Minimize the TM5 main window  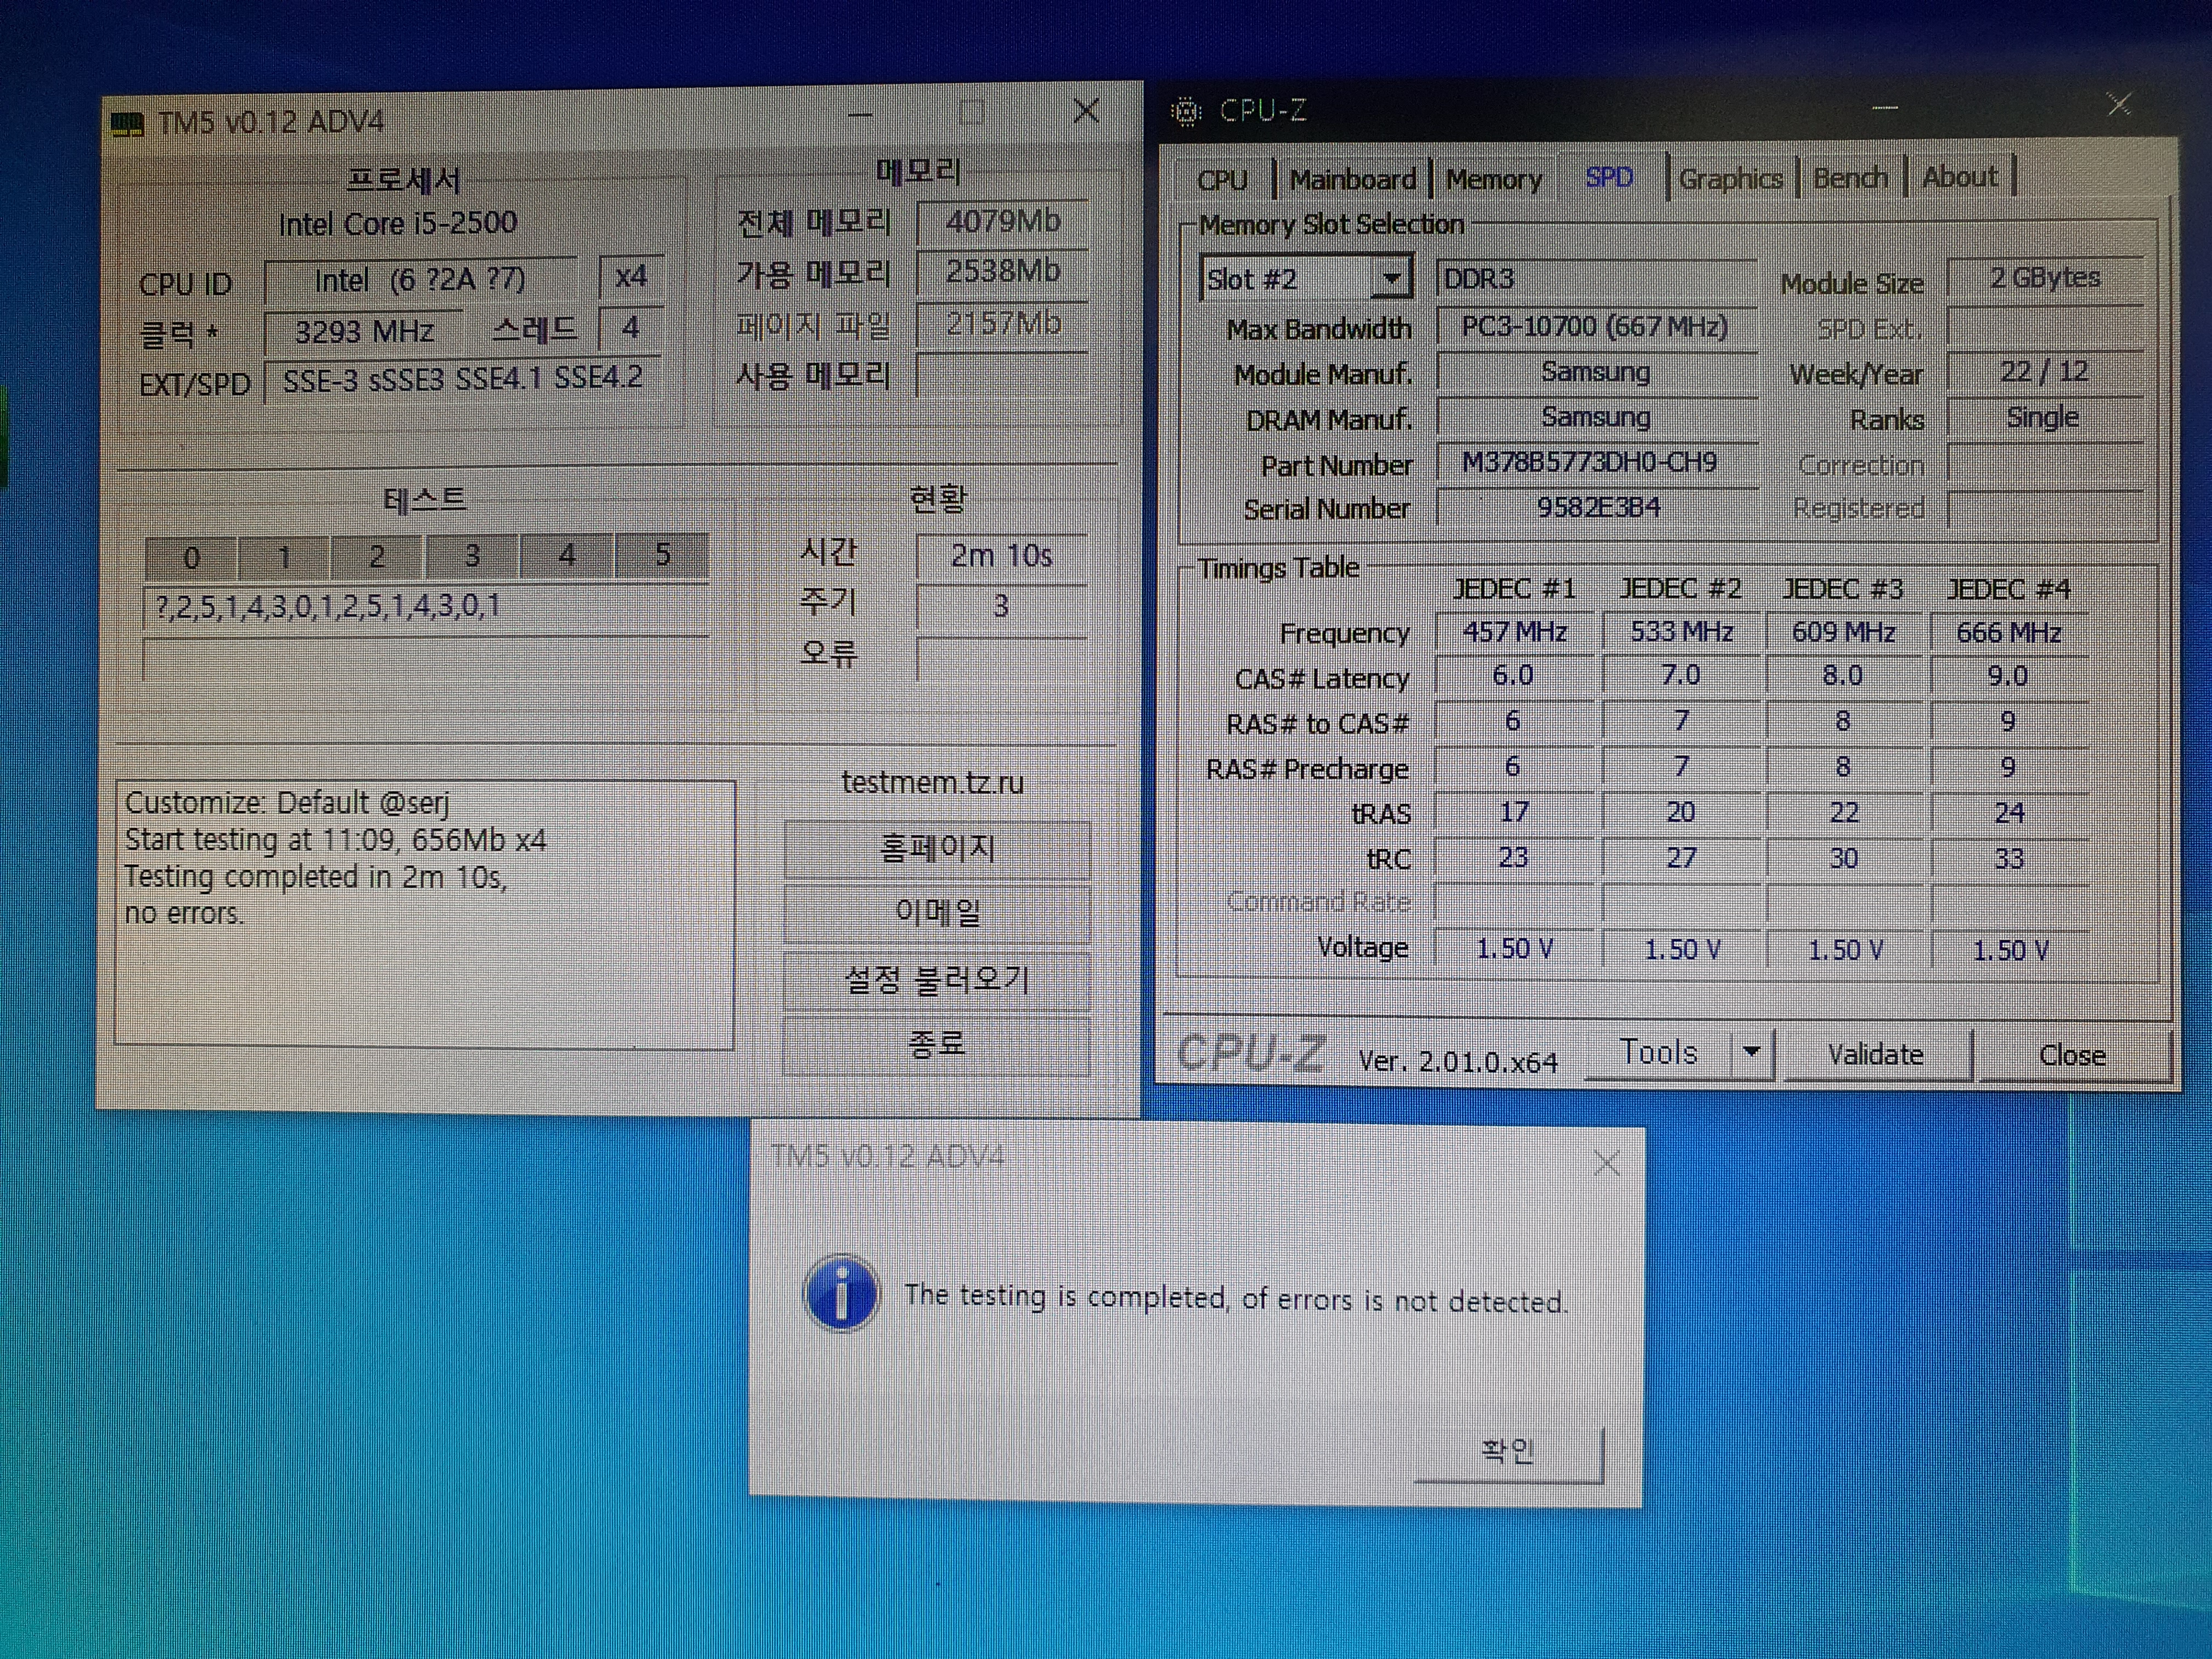pos(860,115)
